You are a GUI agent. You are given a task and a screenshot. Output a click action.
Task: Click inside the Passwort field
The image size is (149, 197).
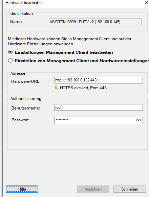(x=95, y=120)
